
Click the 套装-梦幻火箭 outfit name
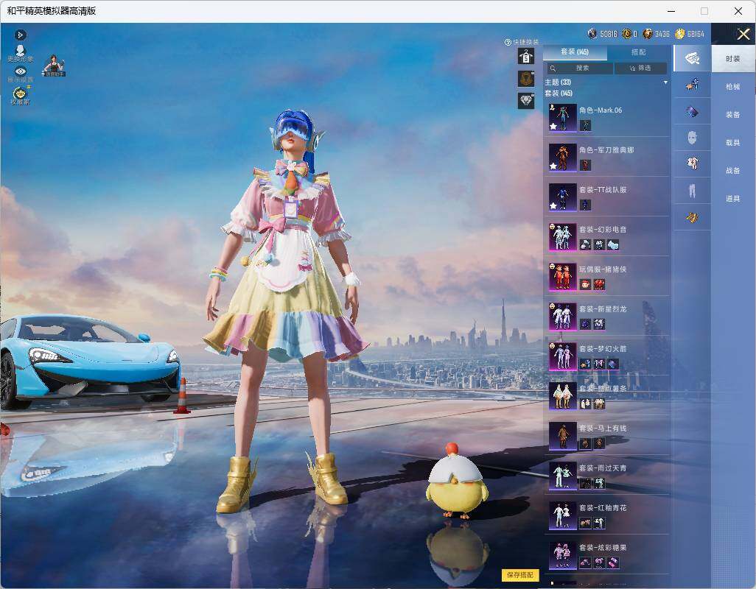click(x=603, y=349)
